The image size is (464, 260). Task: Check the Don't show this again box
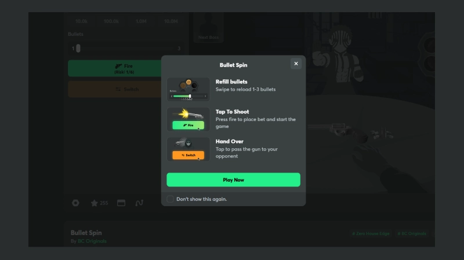tap(170, 199)
